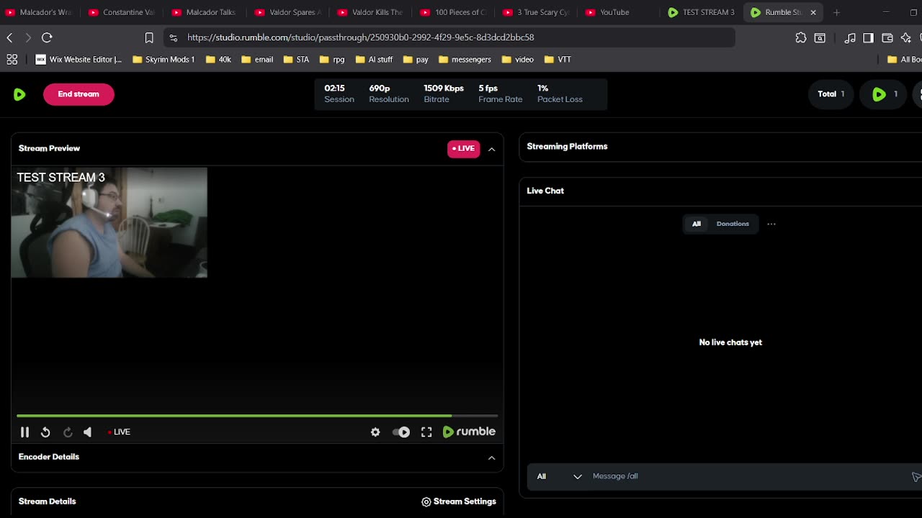Toggle autoplay switch in the player
Viewport: 922px width, 518px height.
tap(401, 432)
